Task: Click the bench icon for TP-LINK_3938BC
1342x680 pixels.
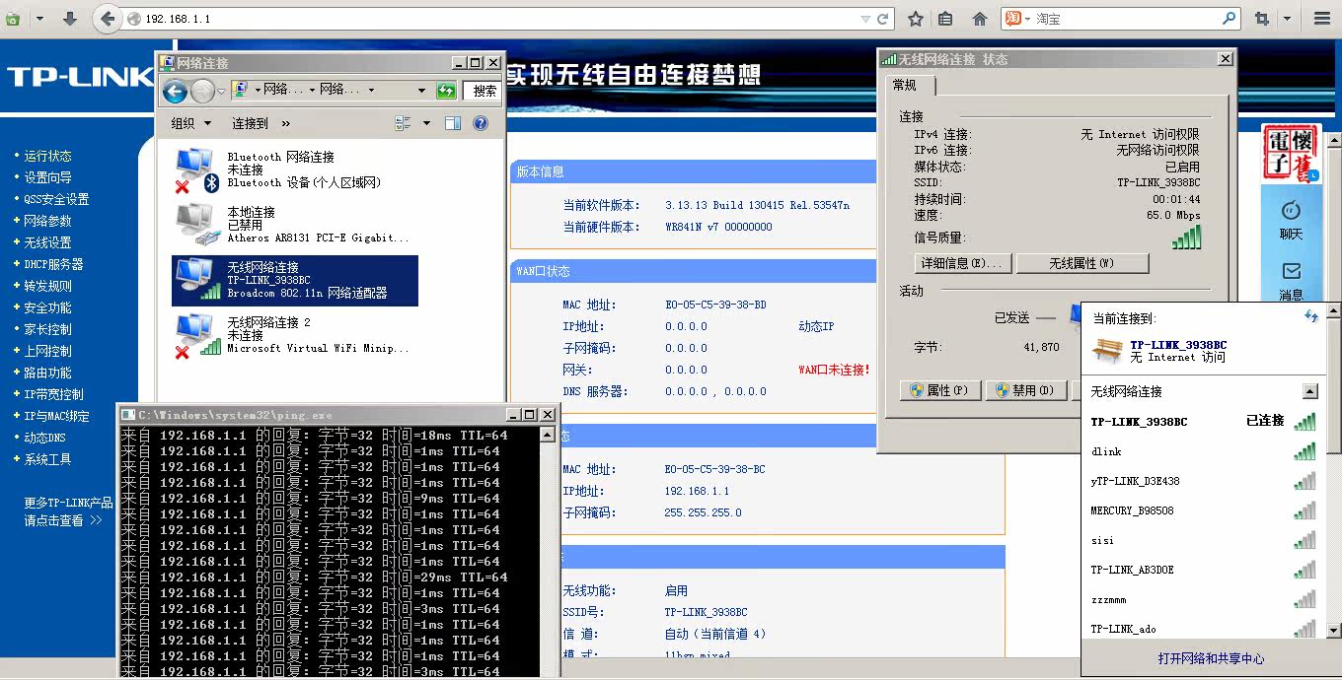Action: coord(1107,350)
